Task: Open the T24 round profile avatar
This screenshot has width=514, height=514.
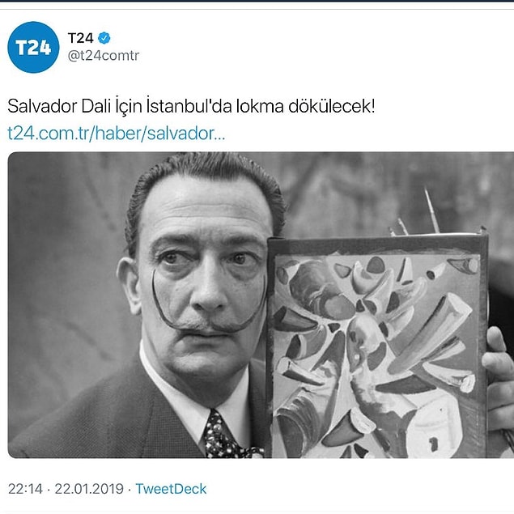Action: pos(33,47)
